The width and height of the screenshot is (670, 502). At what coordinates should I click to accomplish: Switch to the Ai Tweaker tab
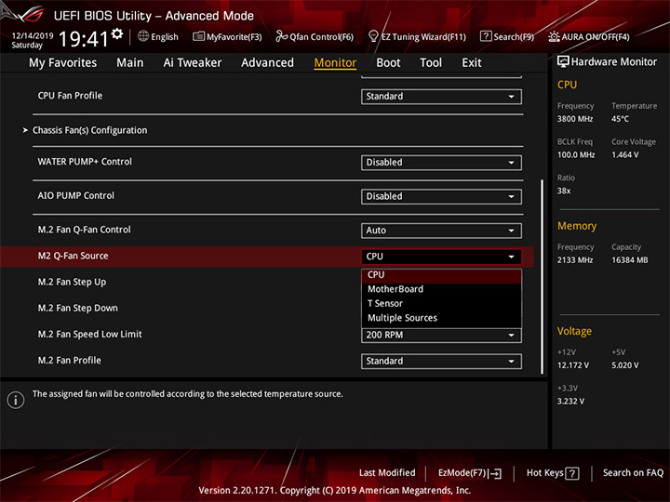tap(193, 63)
